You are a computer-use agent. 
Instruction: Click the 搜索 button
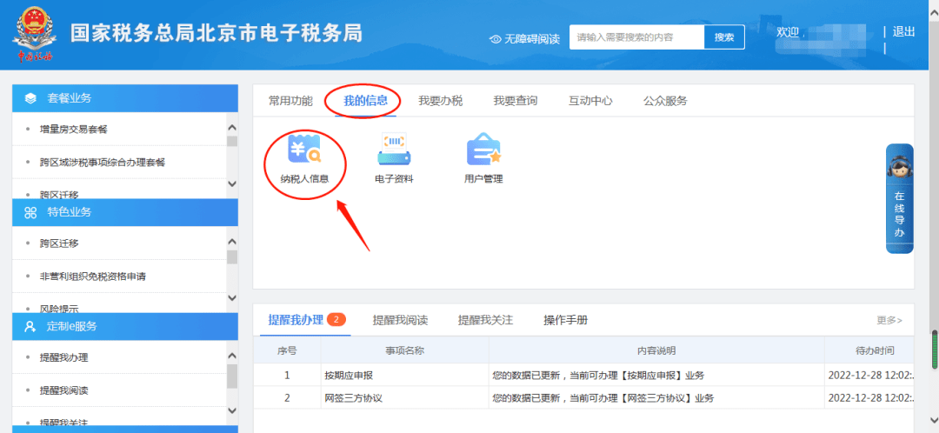pyautogui.click(x=724, y=37)
